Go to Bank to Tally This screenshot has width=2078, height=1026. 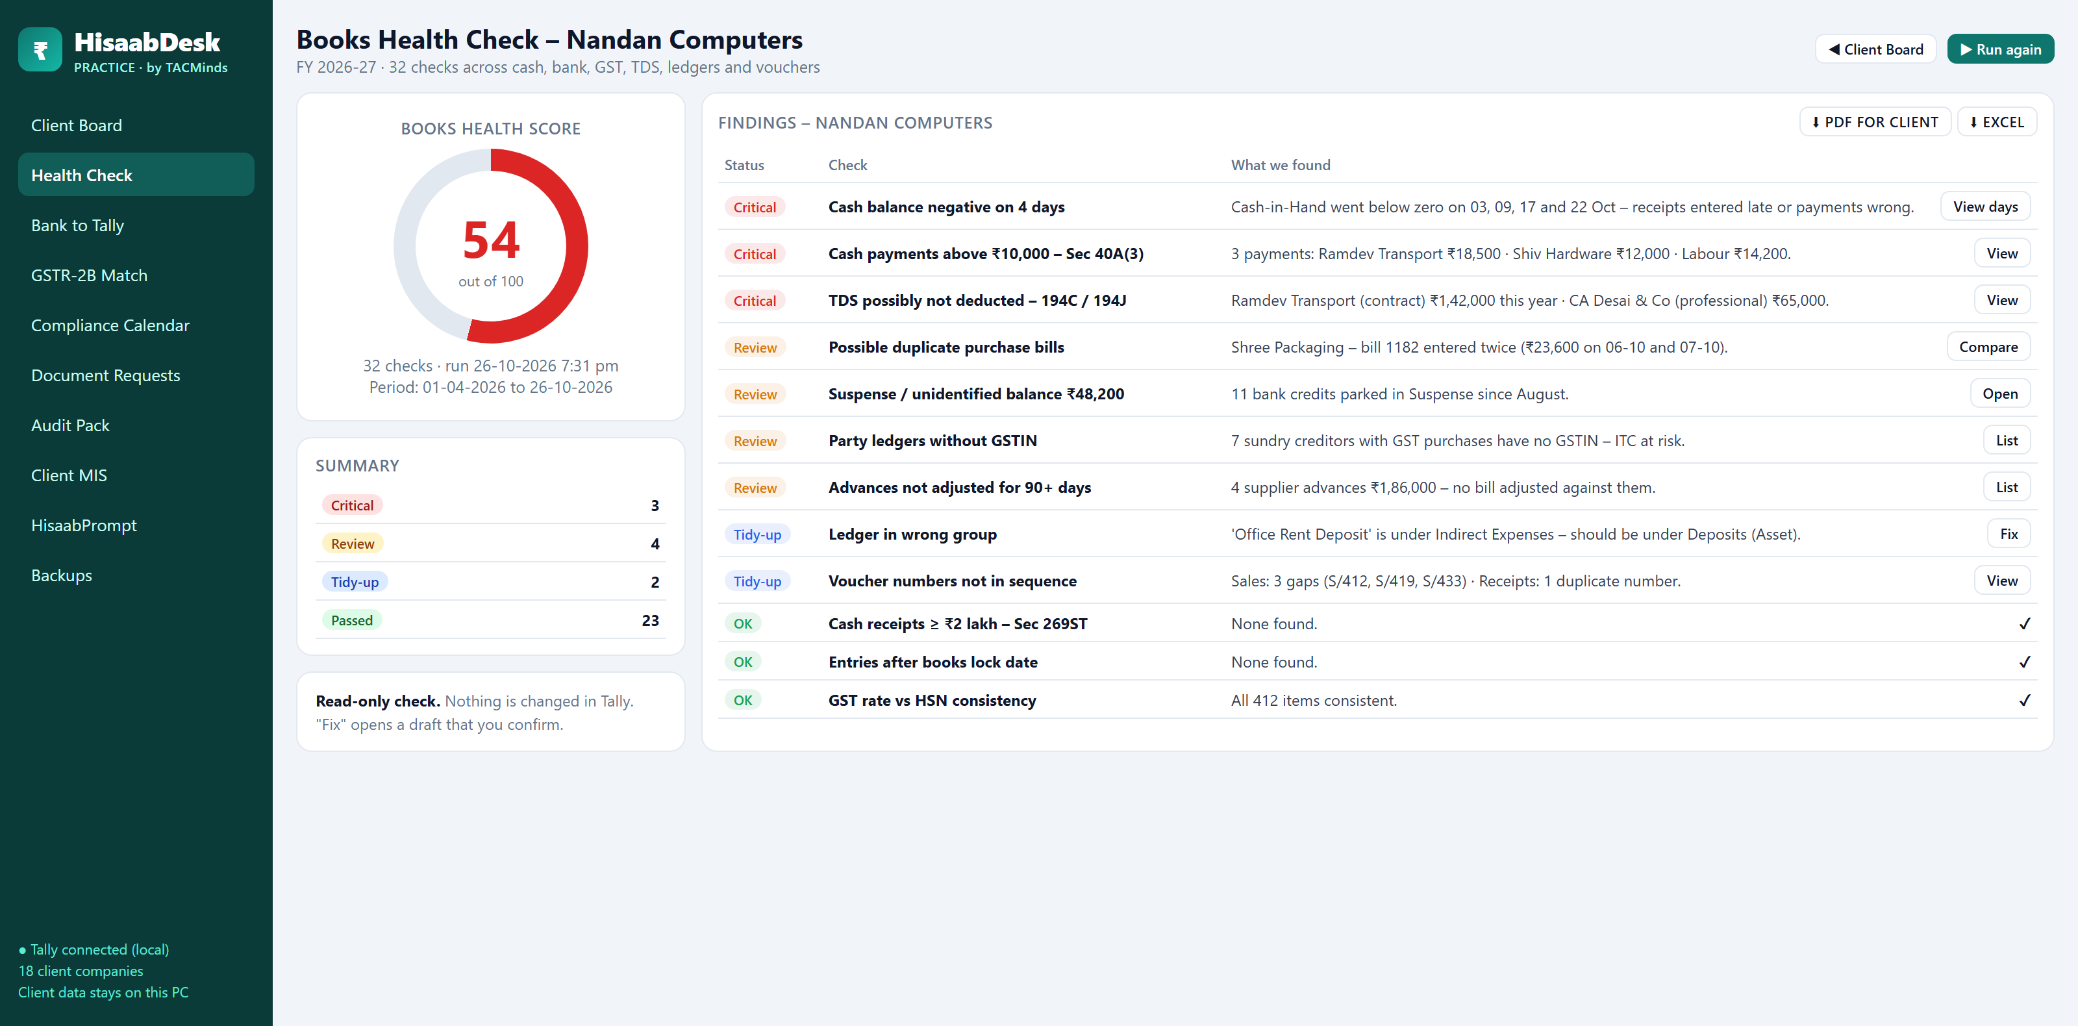[136, 225]
